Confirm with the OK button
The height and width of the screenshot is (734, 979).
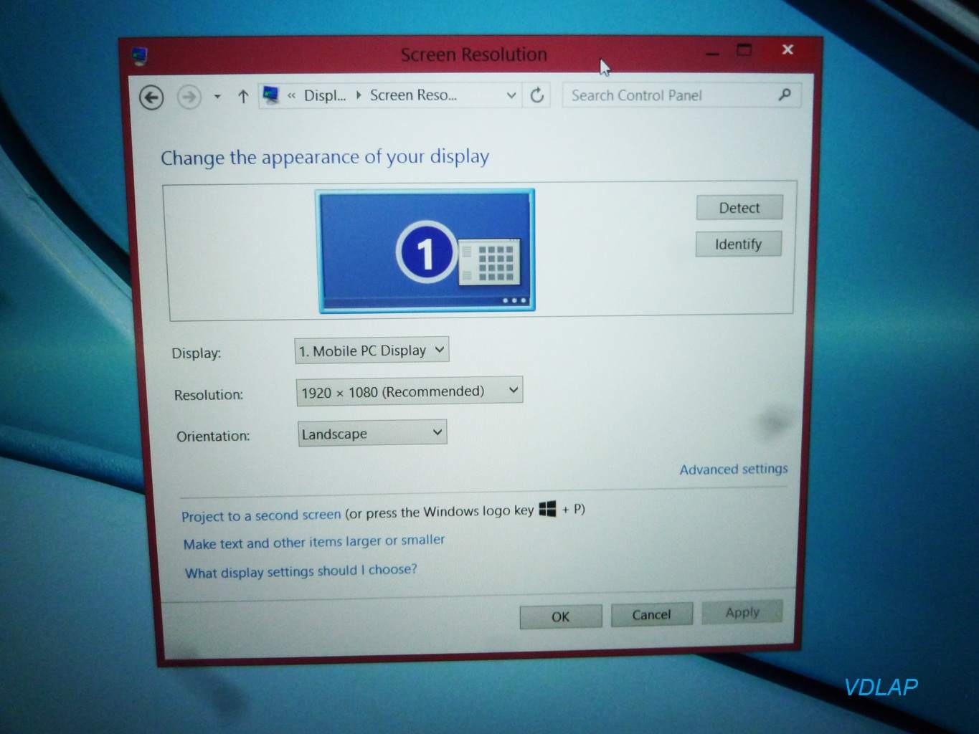(x=561, y=616)
